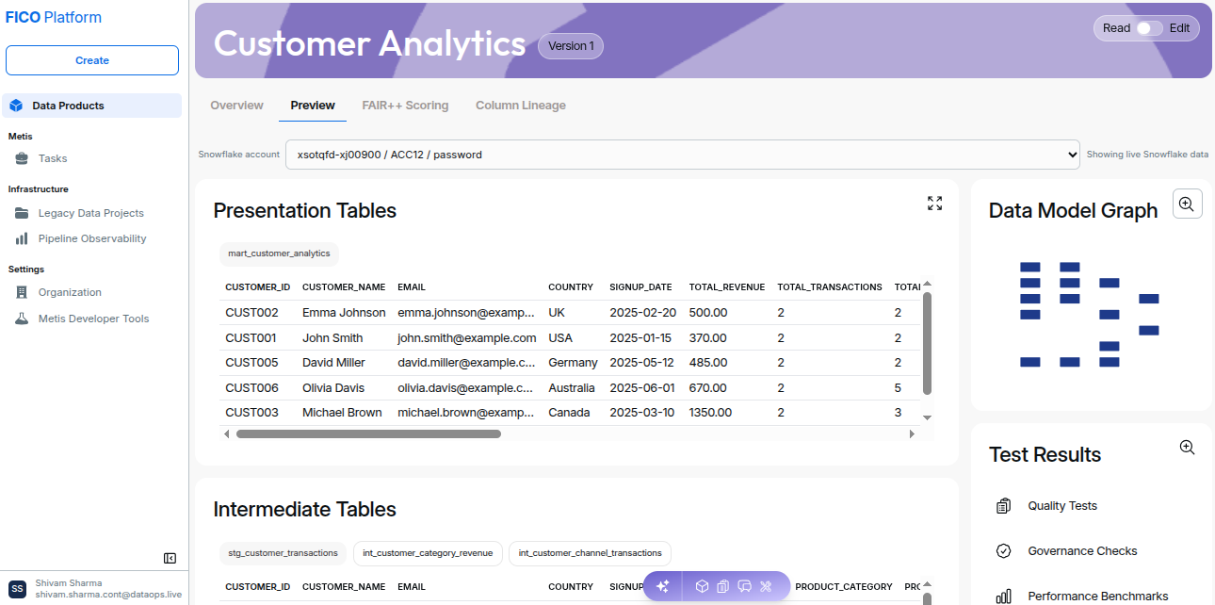1215x605 pixels.
Task: Click the Quality Tests clipboard icon
Action: click(1003, 506)
